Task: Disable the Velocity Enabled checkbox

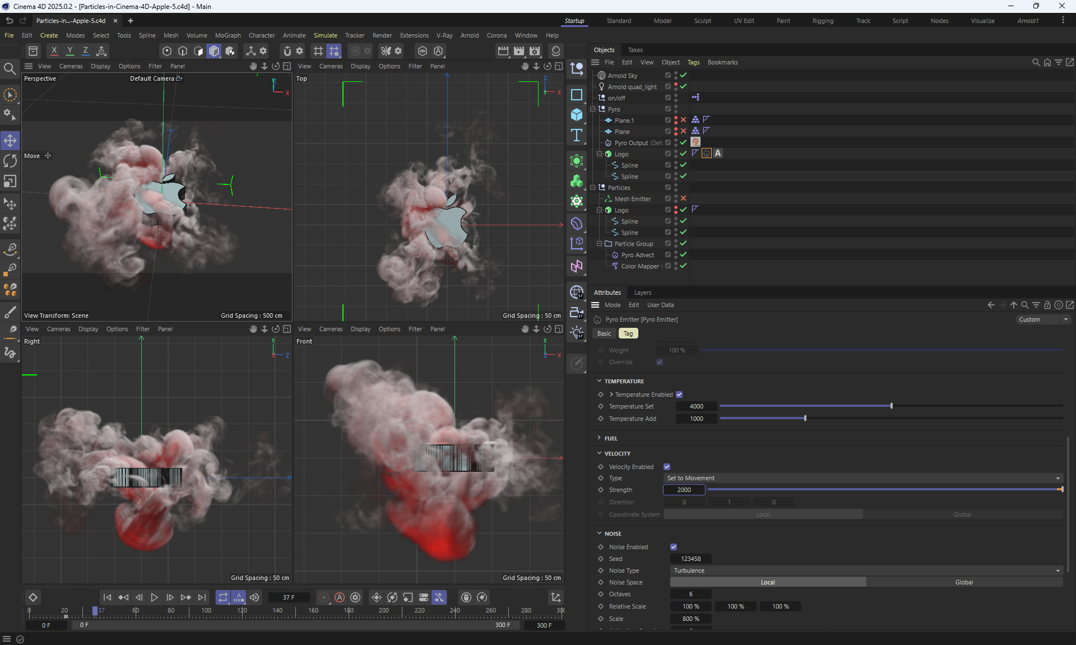Action: coord(667,467)
